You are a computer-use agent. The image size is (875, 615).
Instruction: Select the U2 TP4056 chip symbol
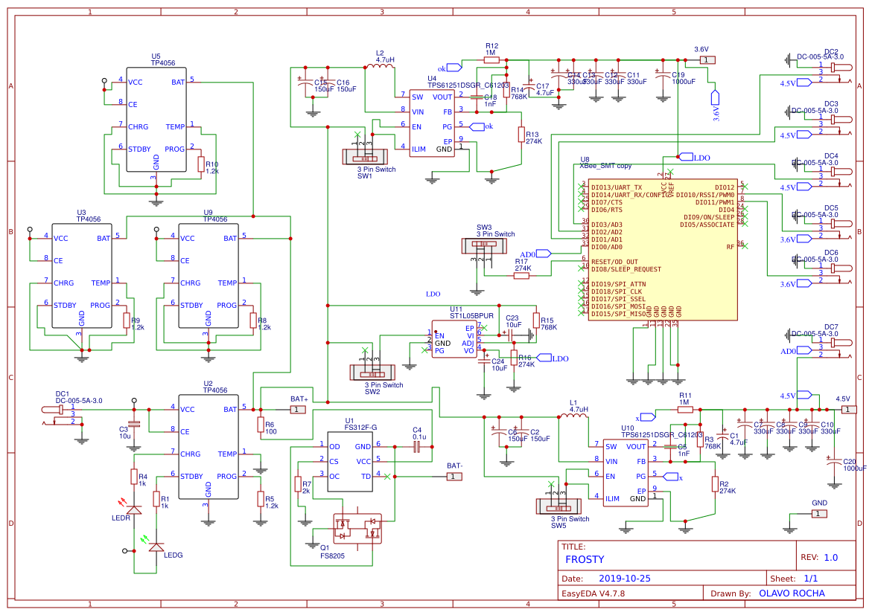pos(209,447)
